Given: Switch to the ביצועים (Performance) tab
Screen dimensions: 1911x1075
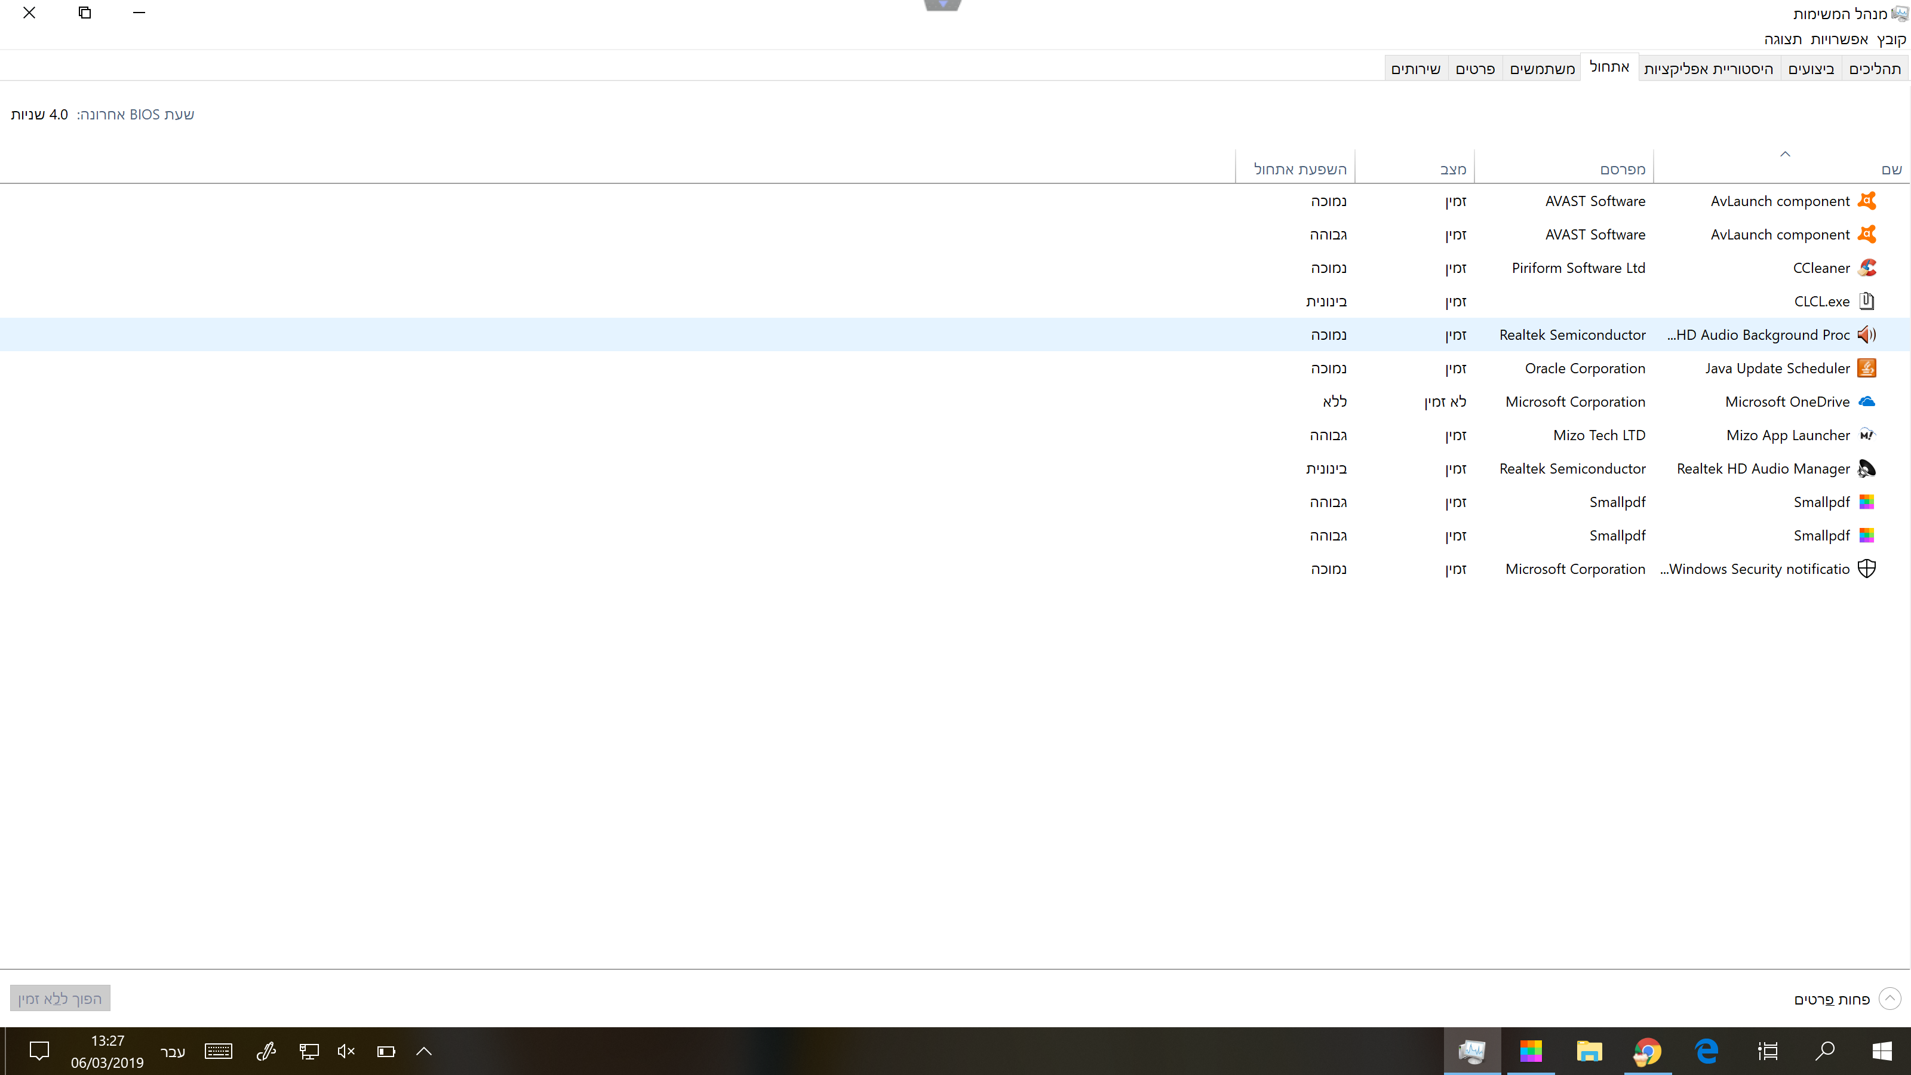Looking at the screenshot, I should point(1811,69).
